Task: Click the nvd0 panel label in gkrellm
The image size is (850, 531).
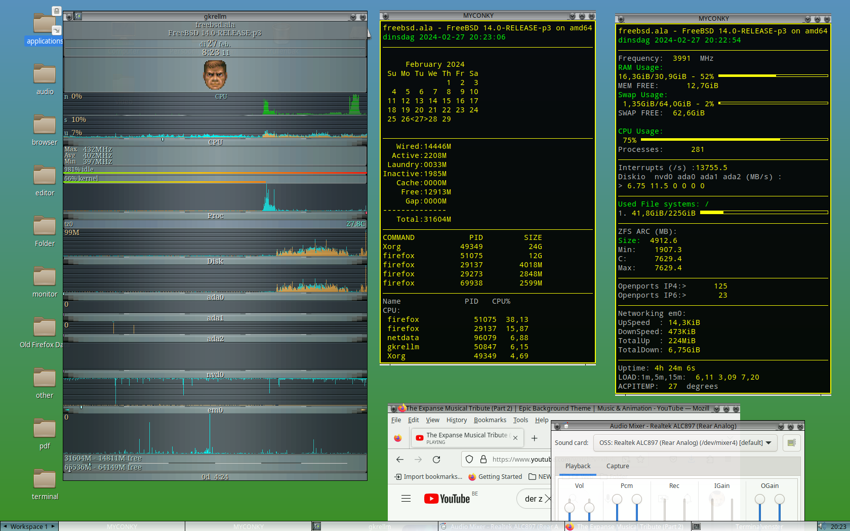Action: click(215, 375)
